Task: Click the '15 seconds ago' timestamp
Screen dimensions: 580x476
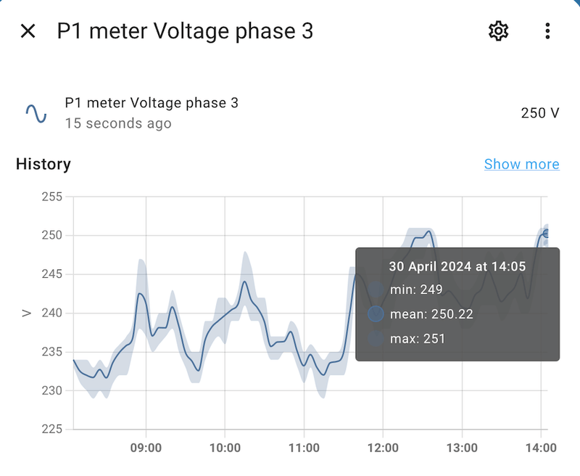Action: 118,123
